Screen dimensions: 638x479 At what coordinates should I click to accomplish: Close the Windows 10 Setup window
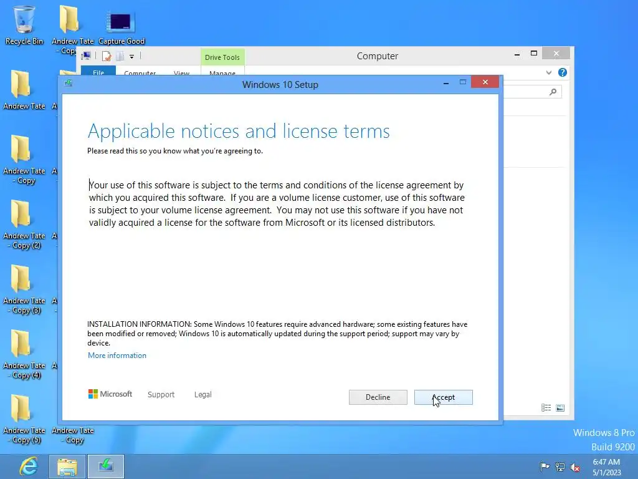[x=485, y=82]
